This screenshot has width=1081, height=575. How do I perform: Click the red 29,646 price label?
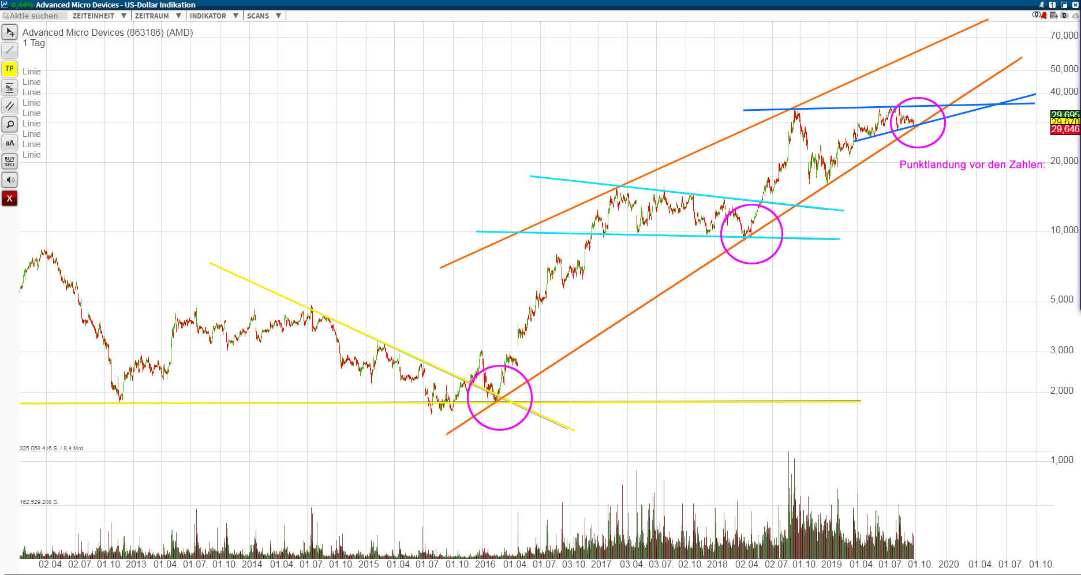point(1065,129)
